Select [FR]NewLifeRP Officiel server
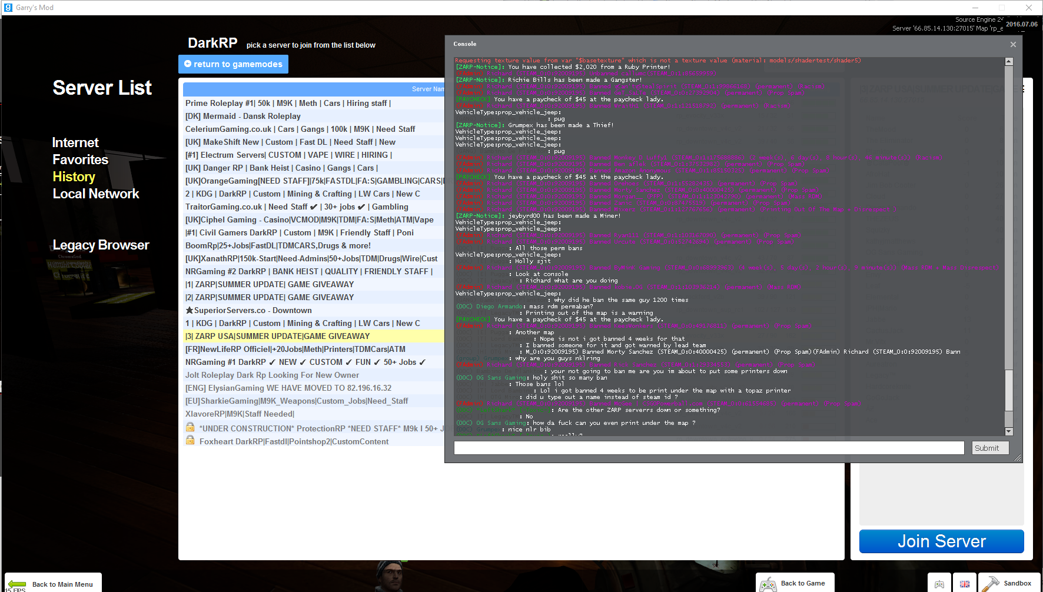The image size is (1043, 592). click(x=314, y=349)
